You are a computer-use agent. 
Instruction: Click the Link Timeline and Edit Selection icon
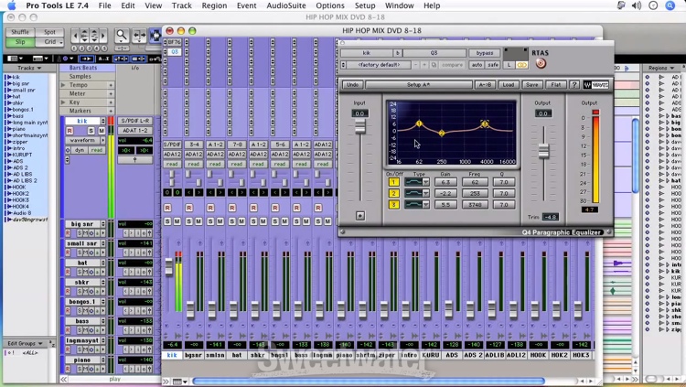point(121,59)
